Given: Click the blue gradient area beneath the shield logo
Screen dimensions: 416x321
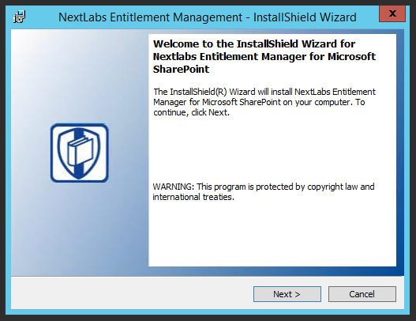Looking at the screenshot, I should coord(80,228).
